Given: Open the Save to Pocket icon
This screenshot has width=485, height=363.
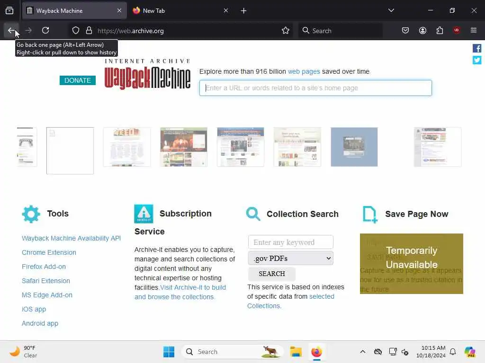Looking at the screenshot, I should (405, 30).
